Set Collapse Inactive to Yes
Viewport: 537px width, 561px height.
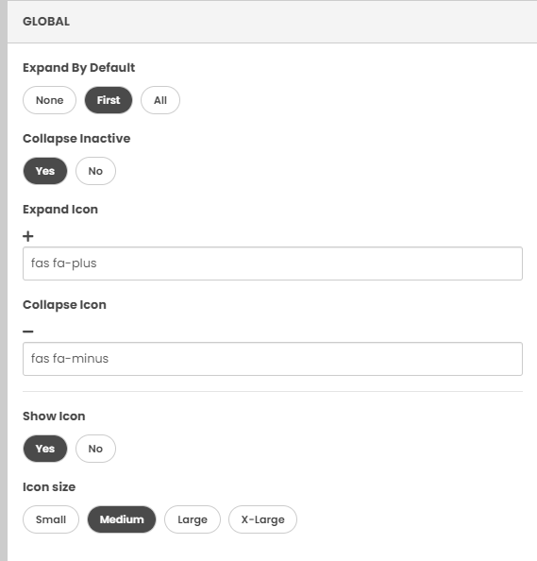click(x=45, y=171)
